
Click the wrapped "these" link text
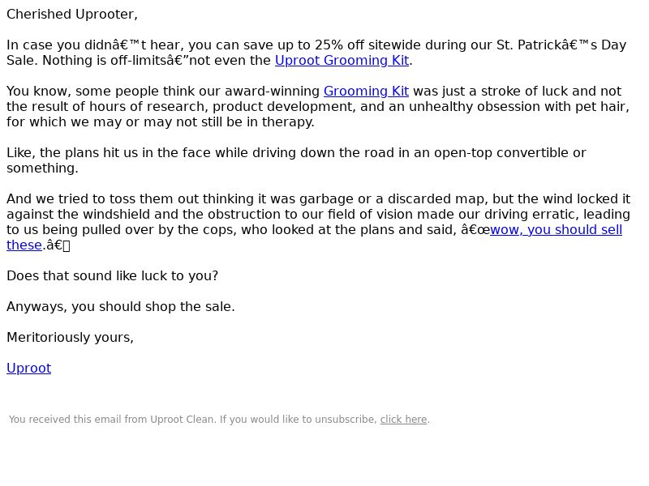(x=24, y=245)
